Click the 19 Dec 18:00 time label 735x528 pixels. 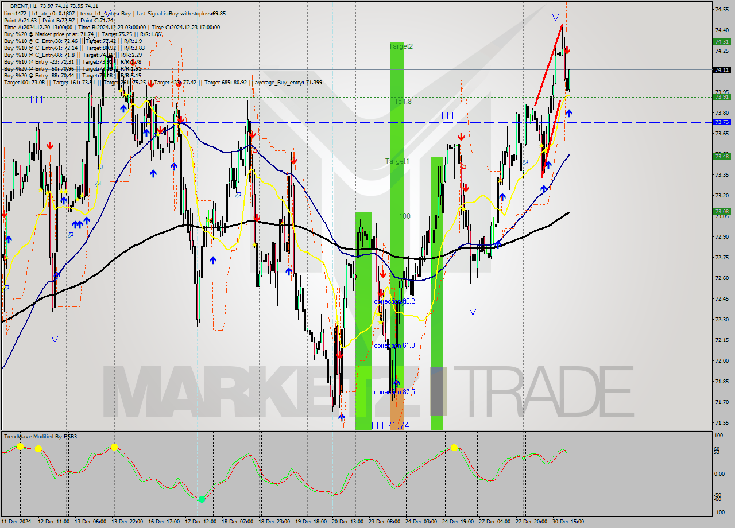311,522
